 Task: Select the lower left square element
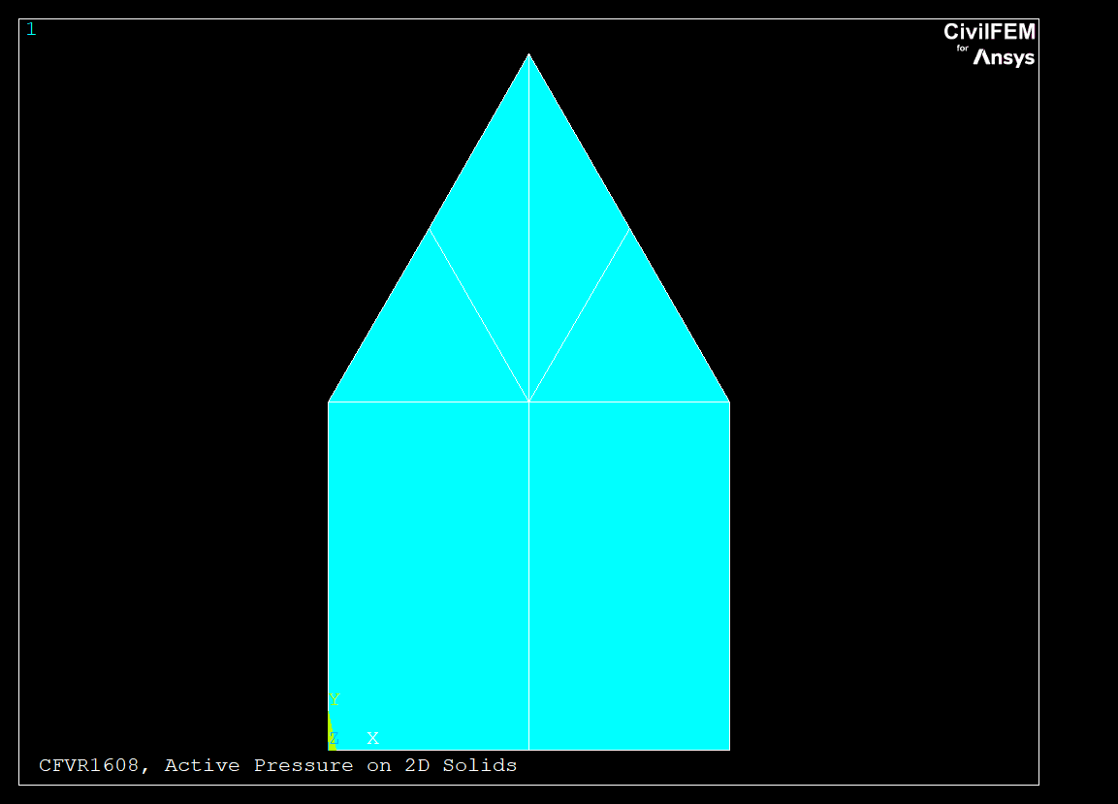tap(429, 575)
